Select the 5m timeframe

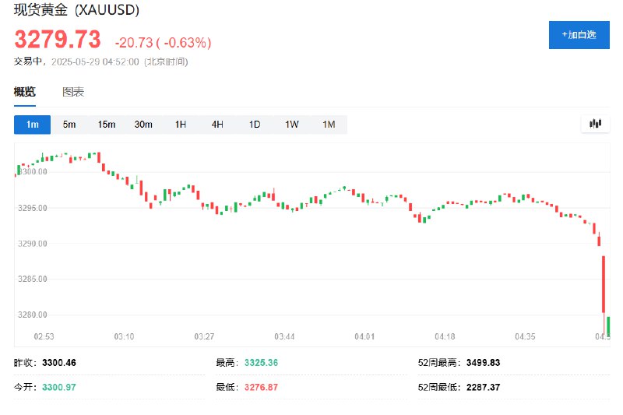pyautogui.click(x=69, y=125)
